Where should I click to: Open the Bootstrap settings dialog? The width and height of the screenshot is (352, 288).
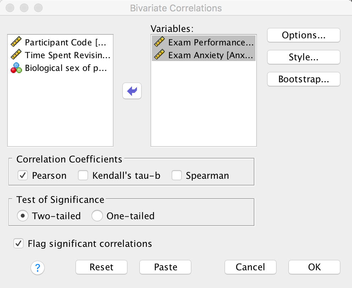tap(303, 79)
